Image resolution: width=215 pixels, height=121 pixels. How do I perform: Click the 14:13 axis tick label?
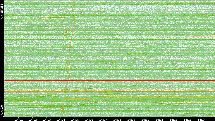point(187,120)
